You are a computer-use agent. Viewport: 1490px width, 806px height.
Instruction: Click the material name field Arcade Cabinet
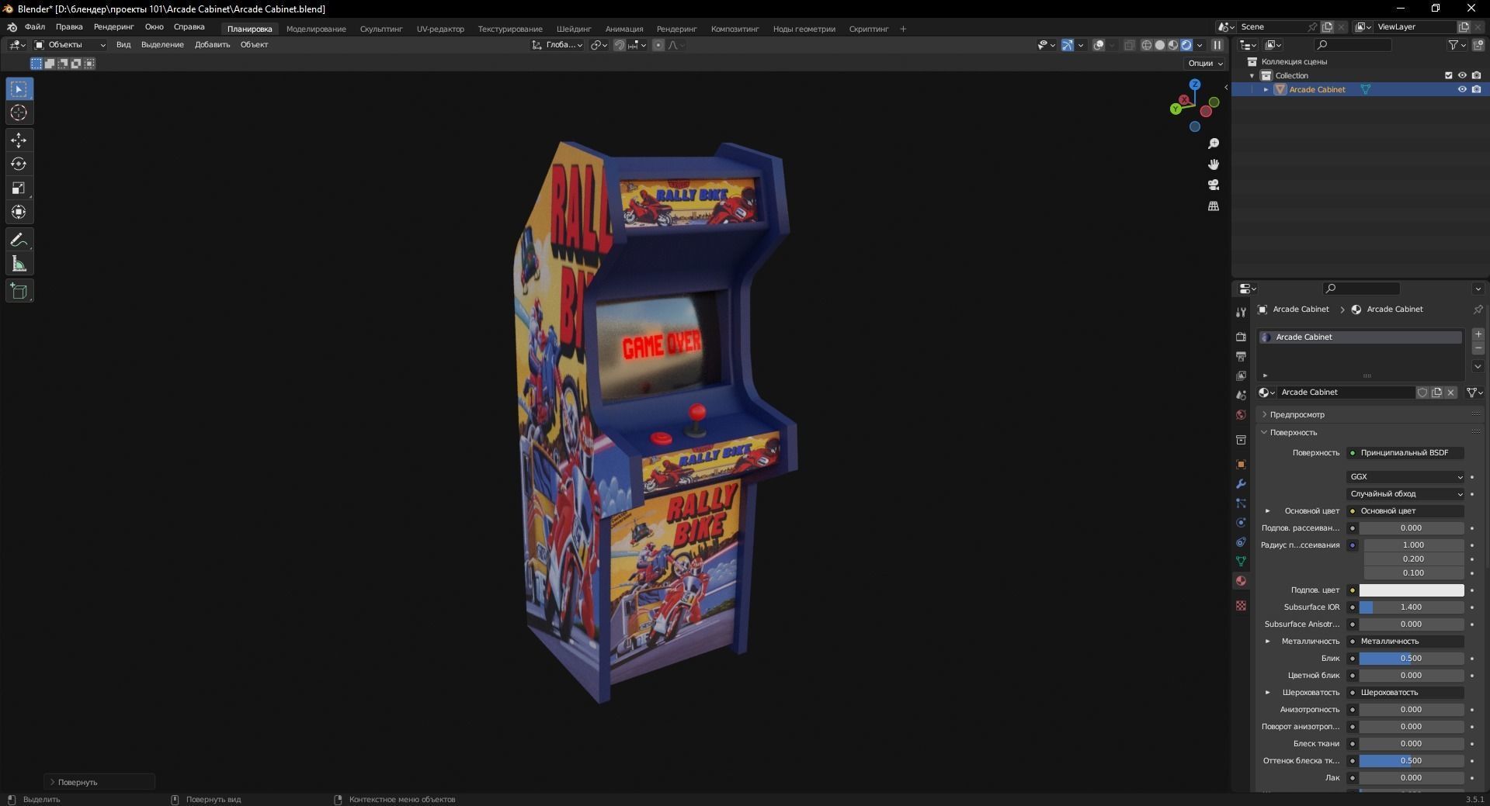click(1346, 393)
